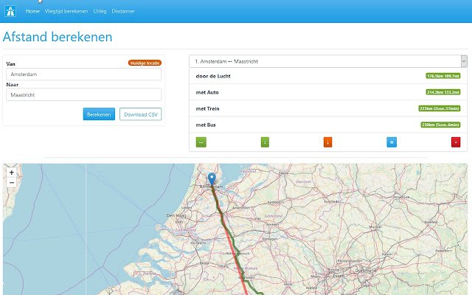Click the Download CSV button
This screenshot has height=295, width=472.
coord(141,114)
